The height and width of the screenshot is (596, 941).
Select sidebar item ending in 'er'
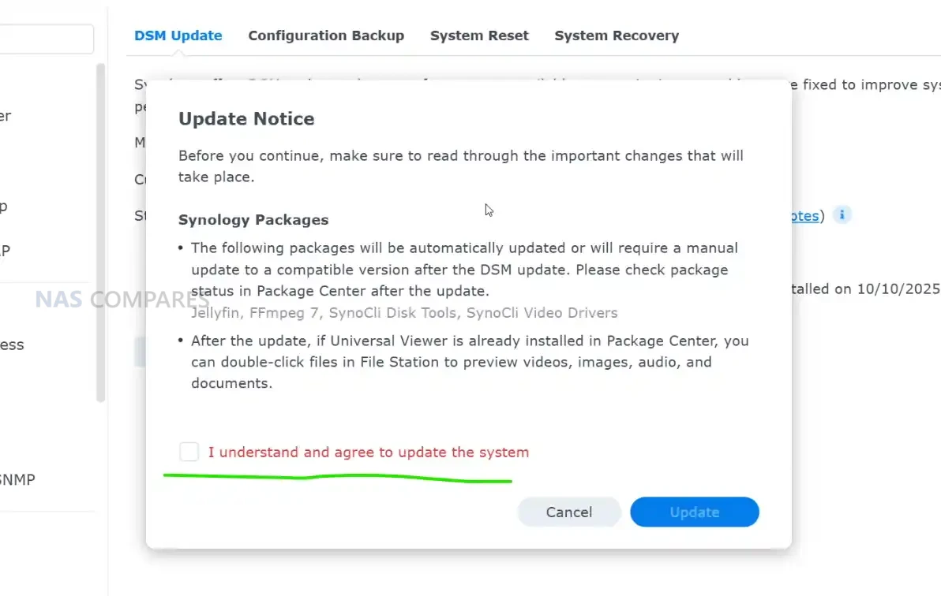click(x=6, y=116)
